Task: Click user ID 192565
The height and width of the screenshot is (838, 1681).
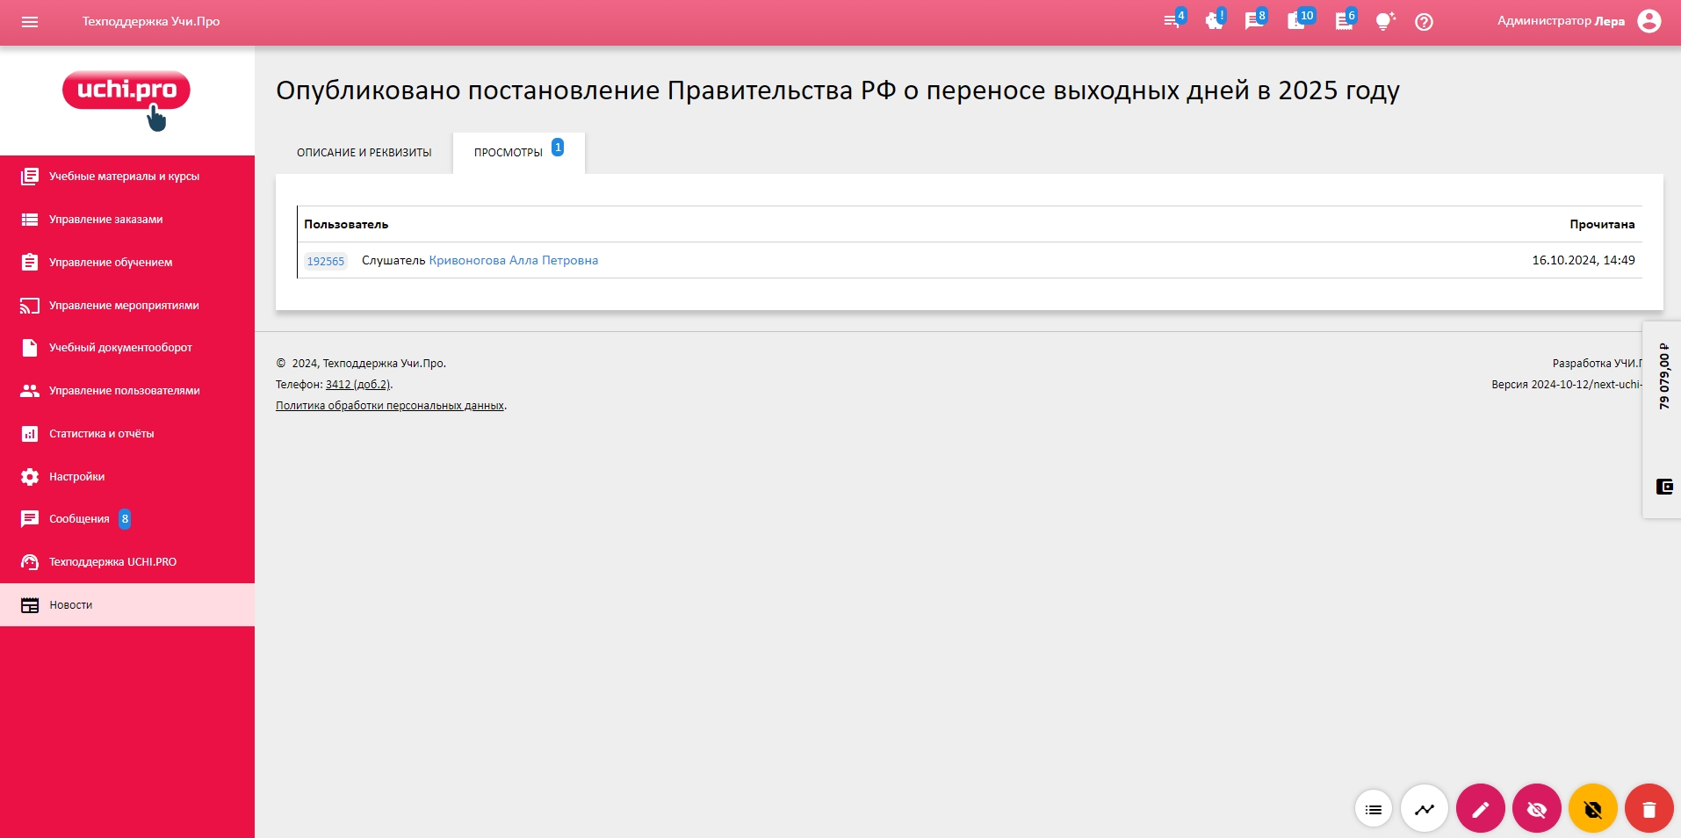Action: pos(326,261)
